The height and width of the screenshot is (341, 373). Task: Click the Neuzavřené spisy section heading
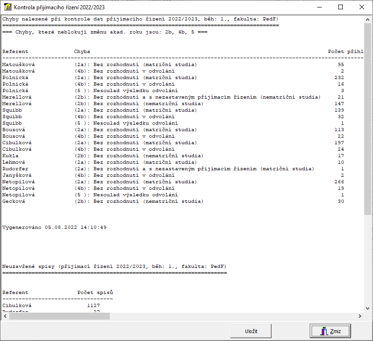(114, 266)
